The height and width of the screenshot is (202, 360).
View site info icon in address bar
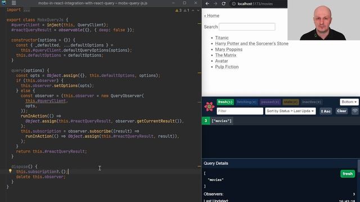click(233, 4)
